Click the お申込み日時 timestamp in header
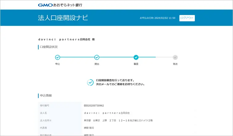This screenshot has height=136, width=233. pos(157,18)
